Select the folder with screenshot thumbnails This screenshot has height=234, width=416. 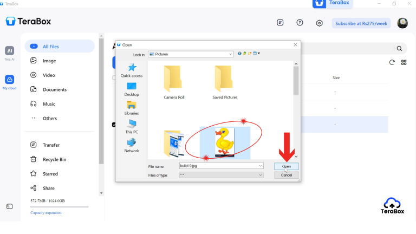174,144
